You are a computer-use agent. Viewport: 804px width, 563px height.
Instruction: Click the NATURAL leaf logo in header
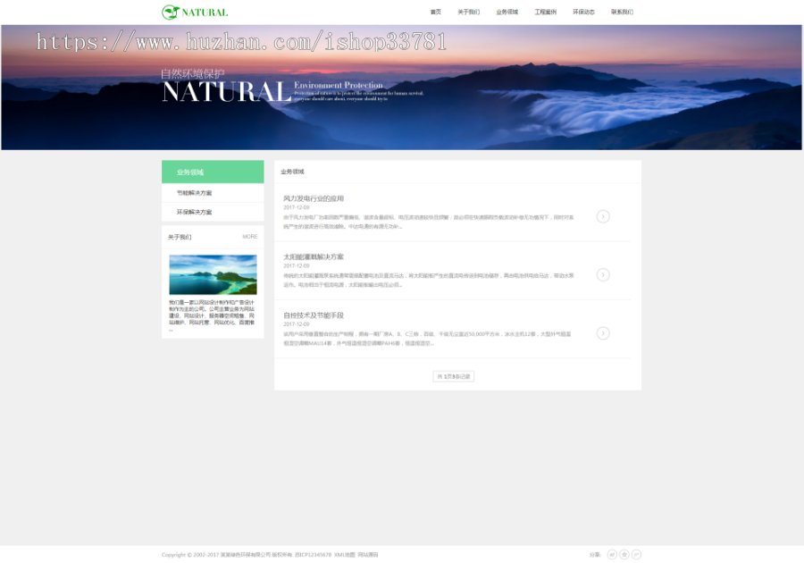(x=195, y=12)
